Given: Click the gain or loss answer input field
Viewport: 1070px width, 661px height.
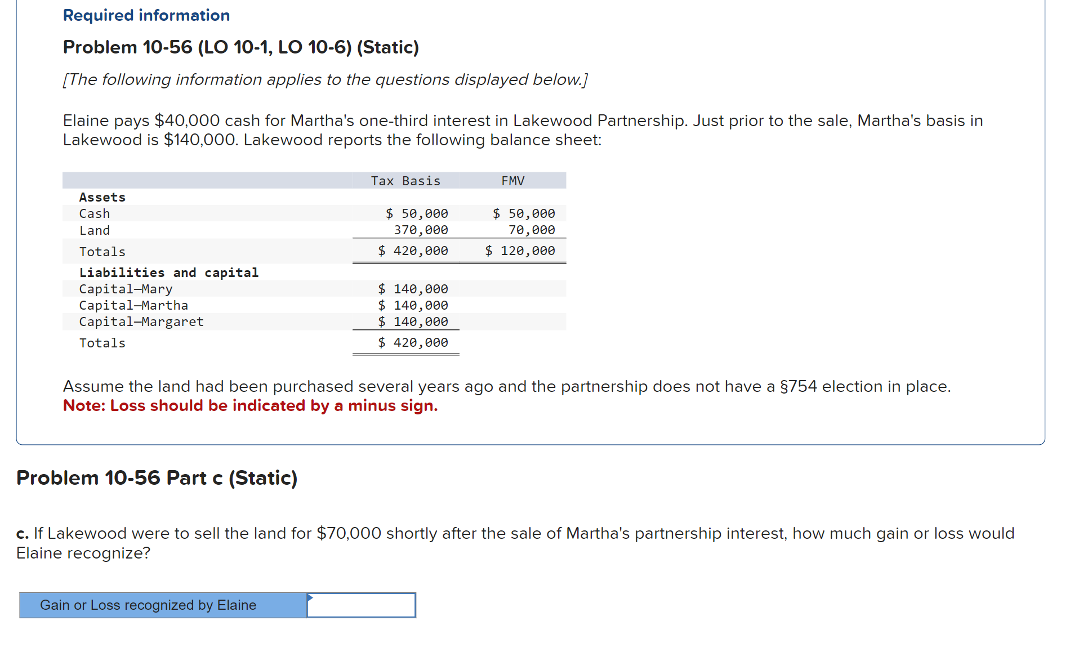Looking at the screenshot, I should pos(360,605).
